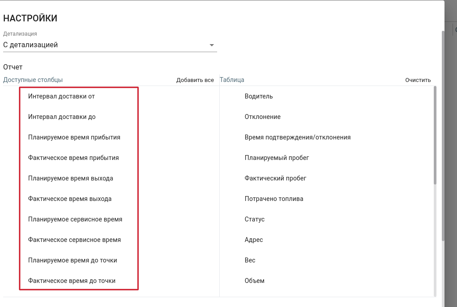457x307 pixels.
Task: Pick 'Фактическое время прибытия' column
Action: click(73, 158)
